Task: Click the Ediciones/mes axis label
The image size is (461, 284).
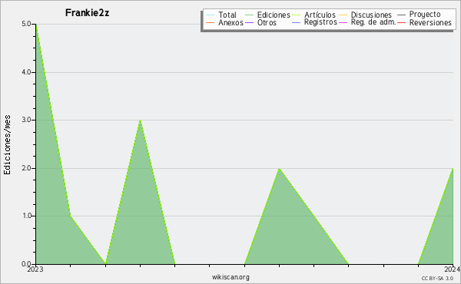Action: (x=7, y=145)
